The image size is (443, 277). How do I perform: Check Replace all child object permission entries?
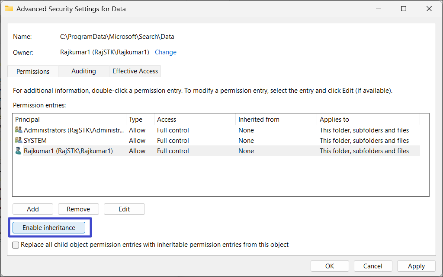16,245
